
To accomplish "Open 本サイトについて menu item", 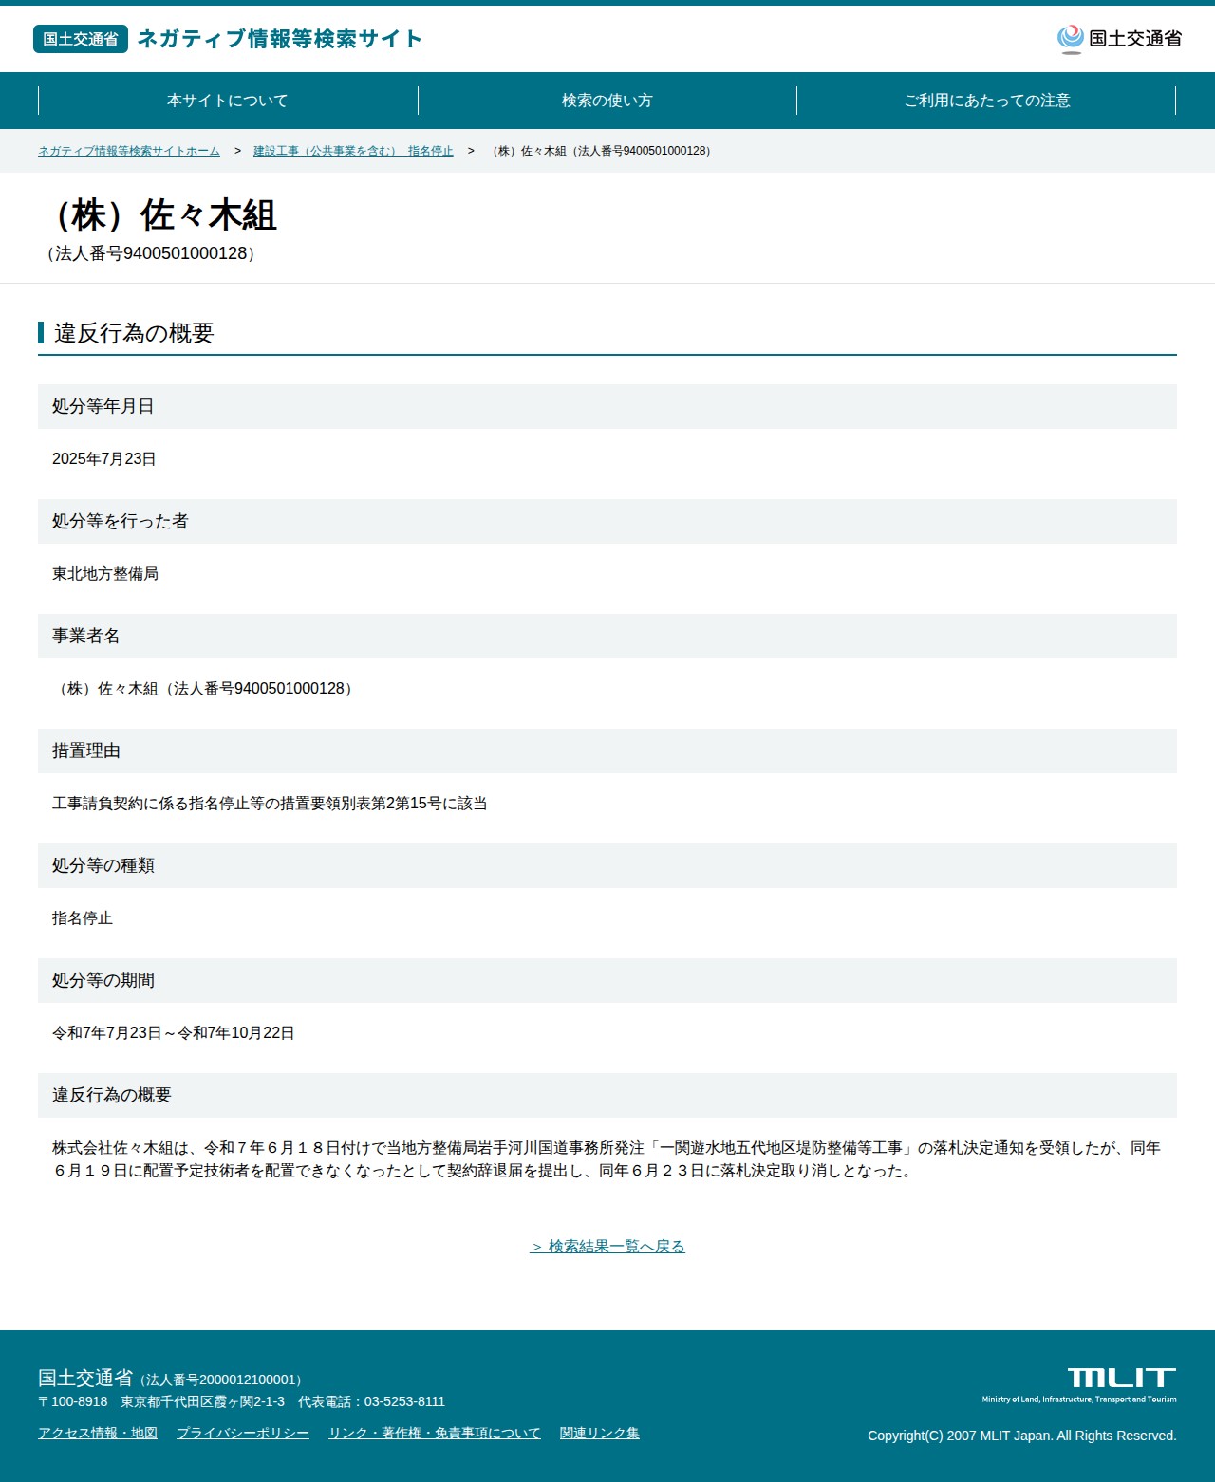I will click(228, 101).
